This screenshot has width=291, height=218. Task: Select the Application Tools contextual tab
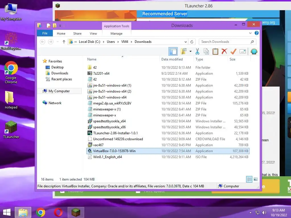pos(117,26)
